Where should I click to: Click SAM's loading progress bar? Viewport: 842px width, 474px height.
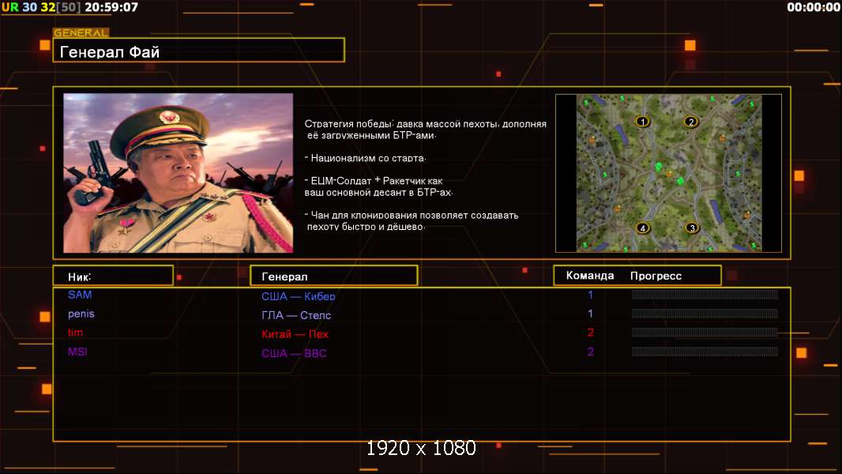[704, 295]
